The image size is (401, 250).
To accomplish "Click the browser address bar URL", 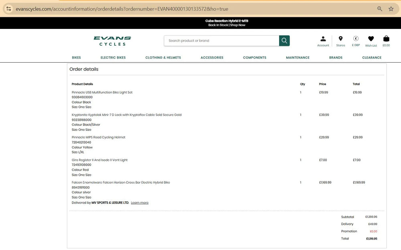I will 122,9.
